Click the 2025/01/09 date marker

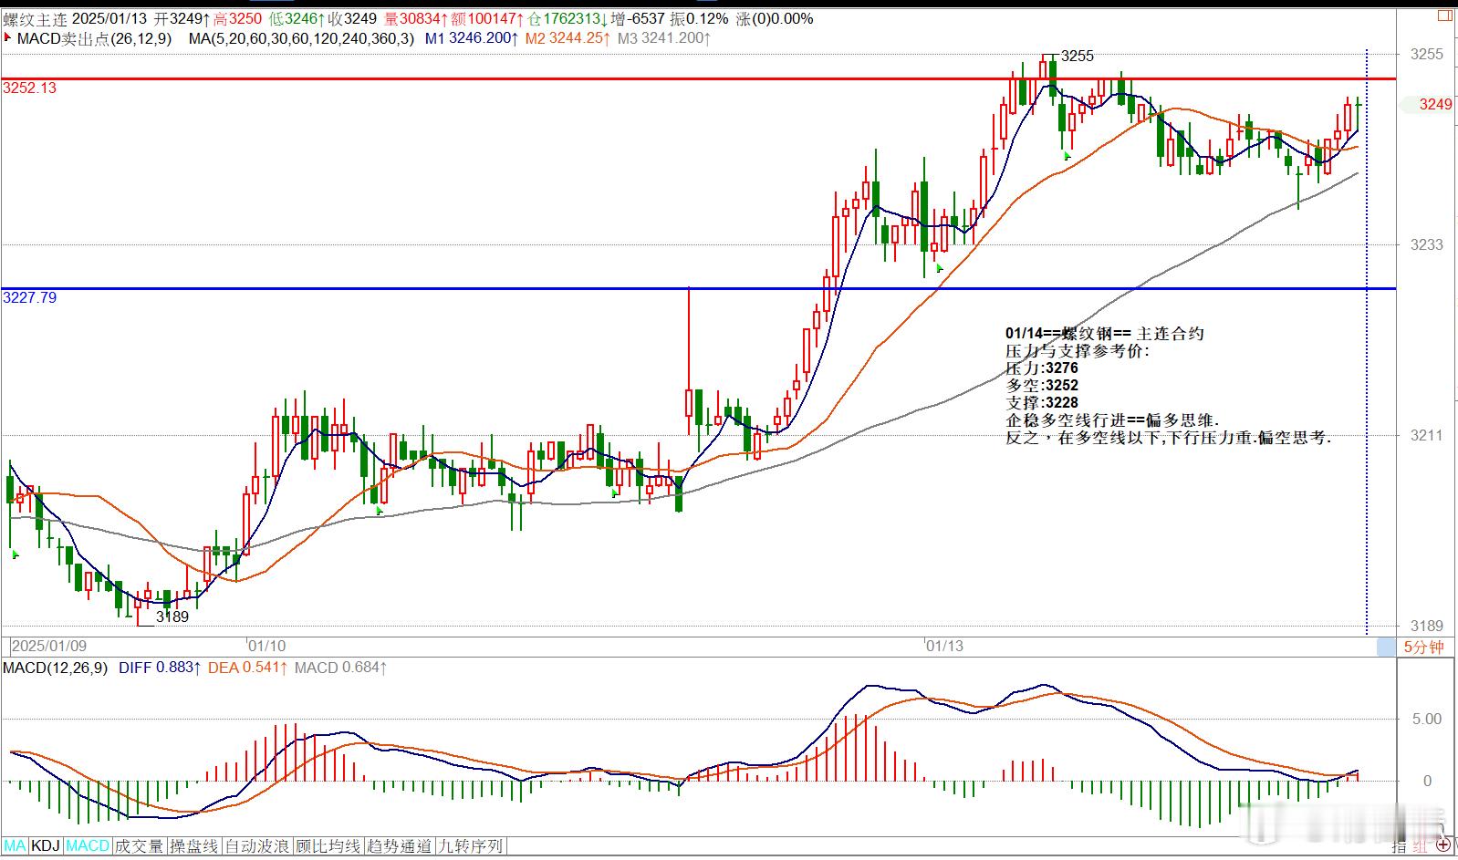(x=49, y=646)
